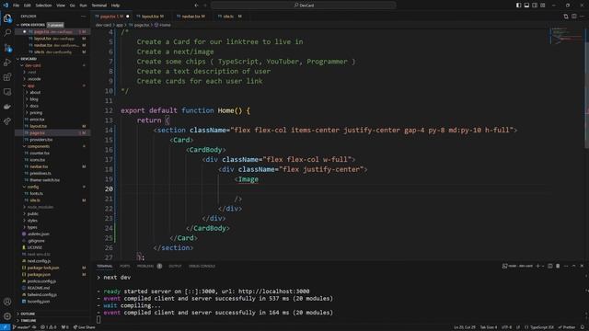Toggle the Panel layout button
Screen dimensions: 589x331
click(x=526, y=6)
